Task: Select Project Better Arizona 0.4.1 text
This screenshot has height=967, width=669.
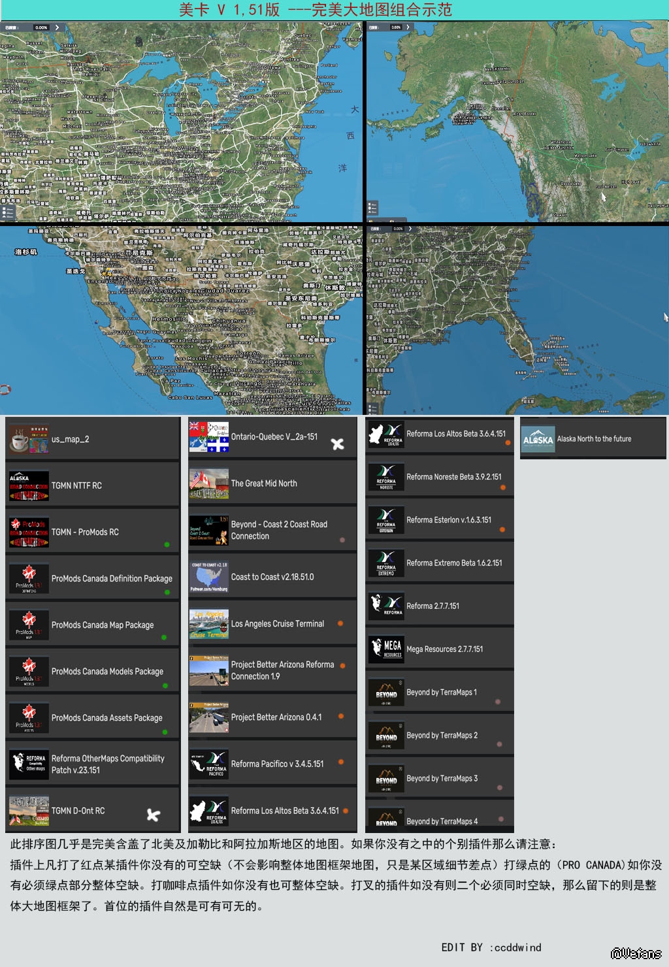Action: (x=276, y=717)
